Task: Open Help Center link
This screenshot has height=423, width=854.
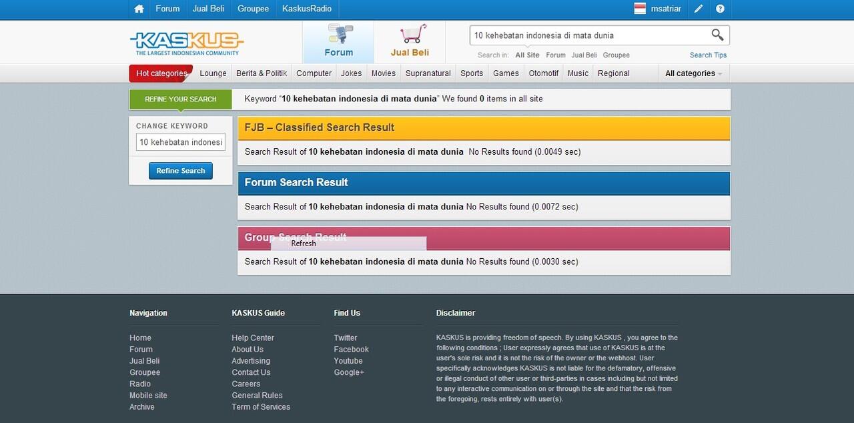Action: tap(253, 338)
